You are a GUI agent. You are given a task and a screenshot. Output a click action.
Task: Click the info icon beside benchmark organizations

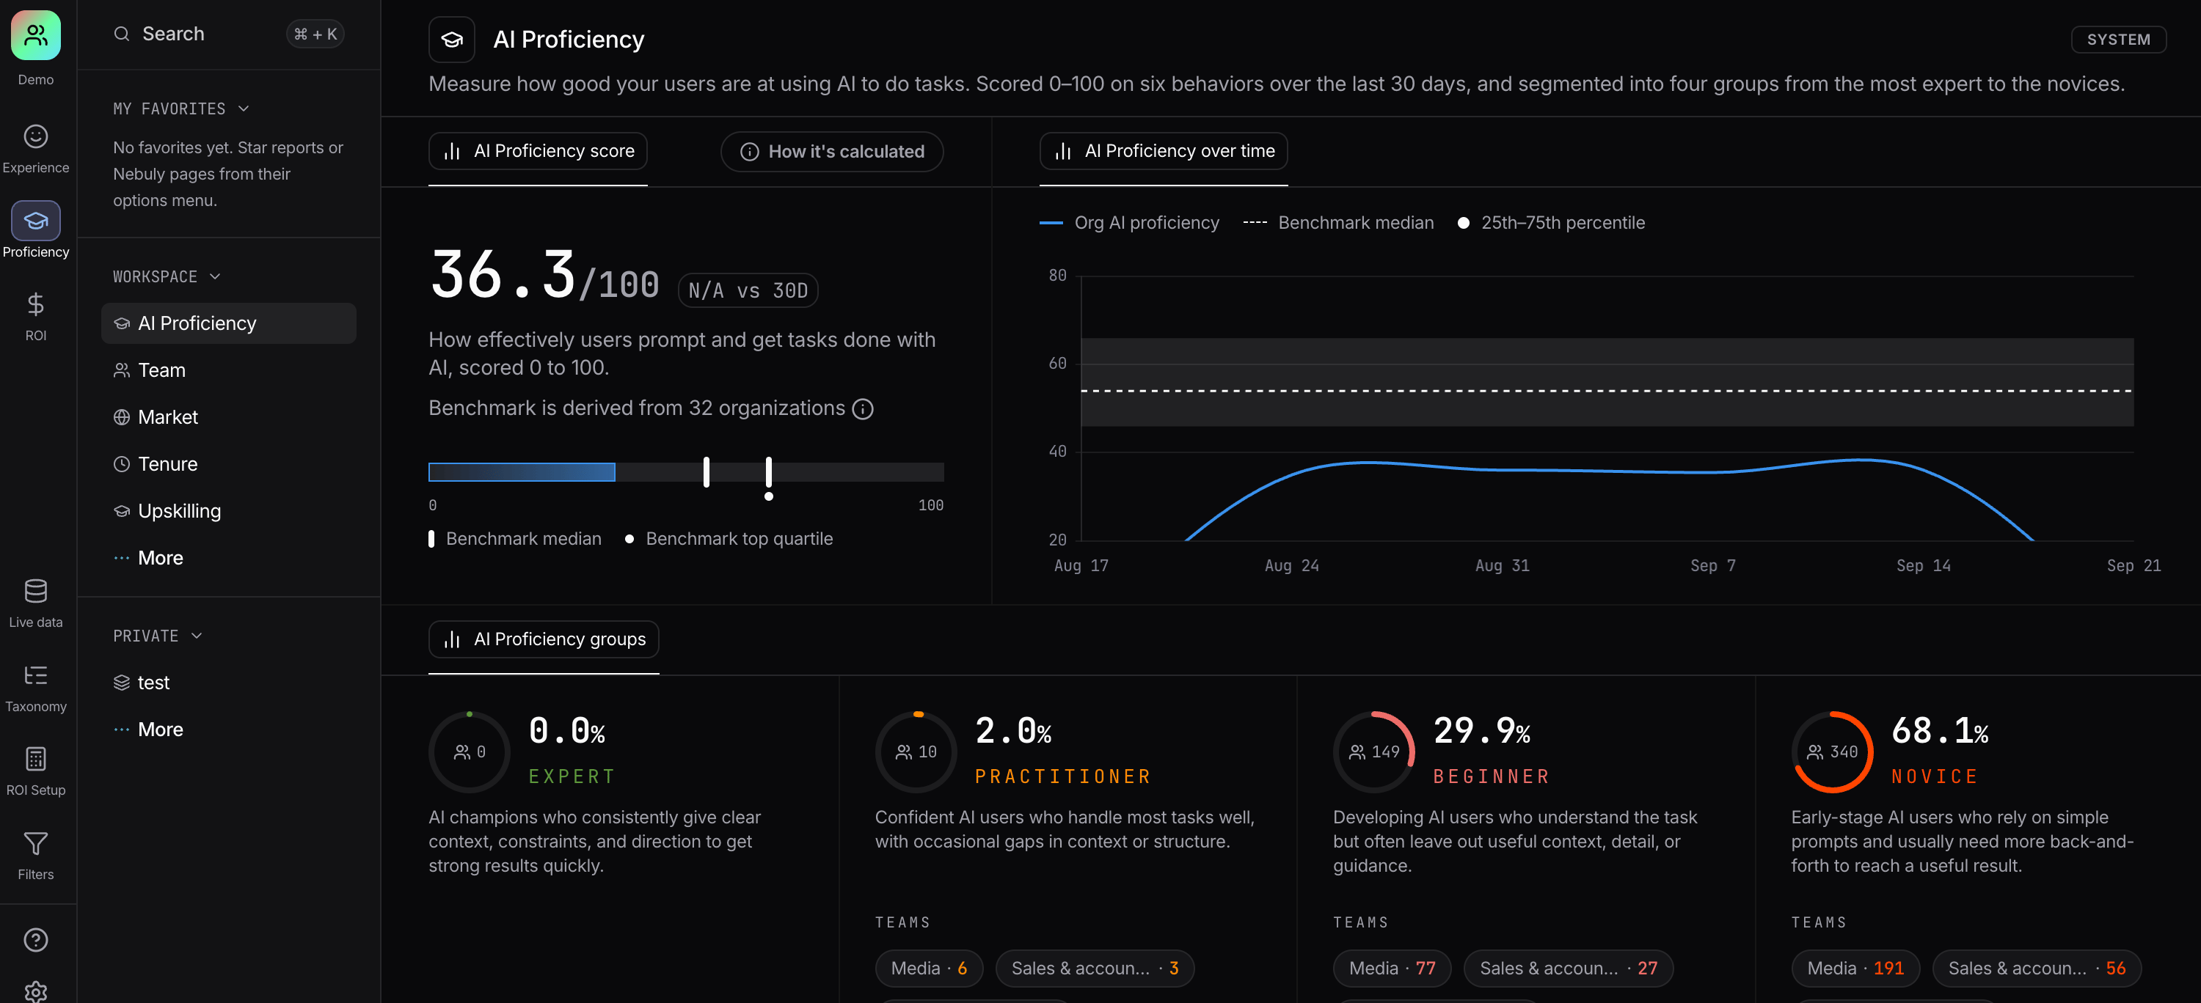(x=863, y=409)
